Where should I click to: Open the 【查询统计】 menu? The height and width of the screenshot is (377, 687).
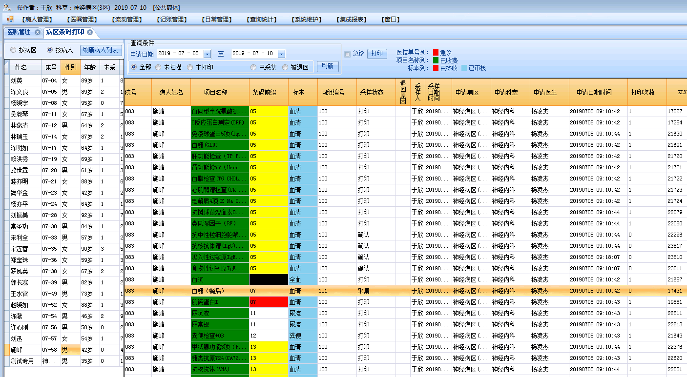pyautogui.click(x=261, y=20)
